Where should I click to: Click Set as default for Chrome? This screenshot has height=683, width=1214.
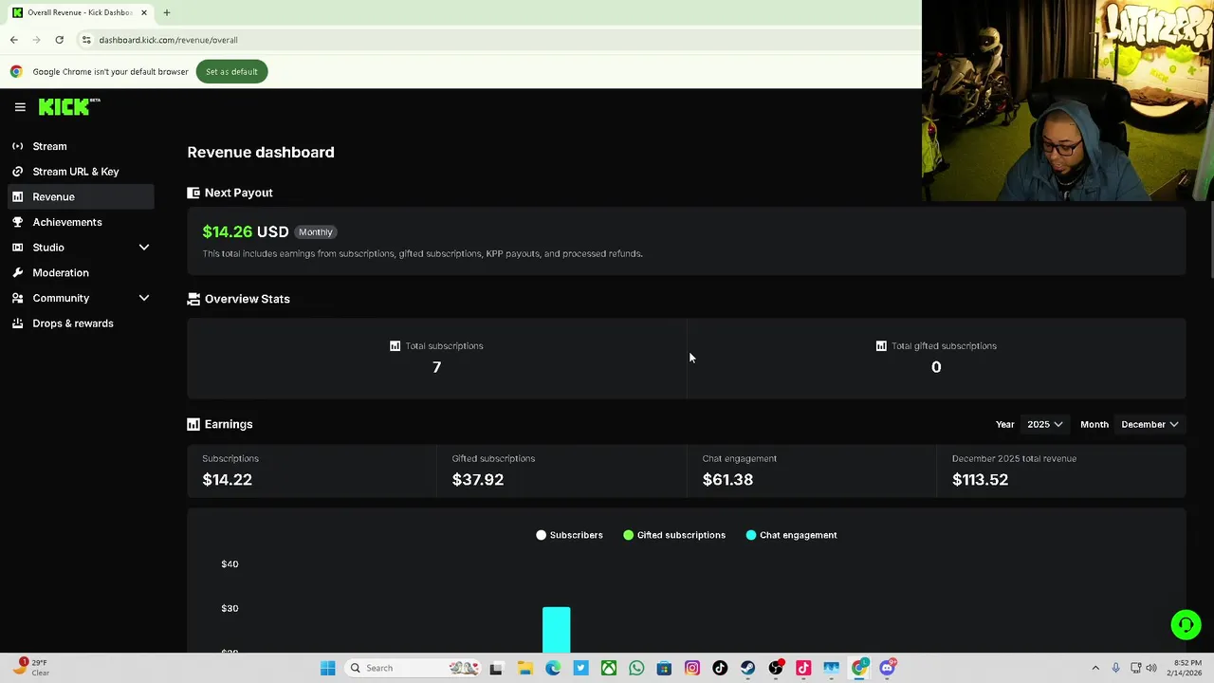click(231, 71)
